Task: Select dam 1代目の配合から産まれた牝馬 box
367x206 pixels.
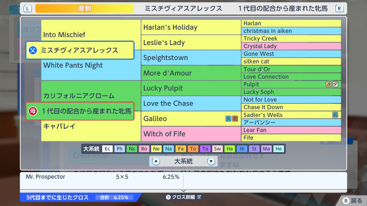Action: coord(80,111)
